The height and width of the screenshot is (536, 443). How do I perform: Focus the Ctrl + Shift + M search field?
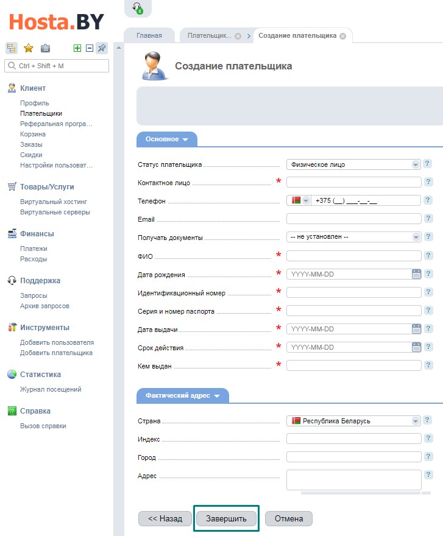point(57,66)
